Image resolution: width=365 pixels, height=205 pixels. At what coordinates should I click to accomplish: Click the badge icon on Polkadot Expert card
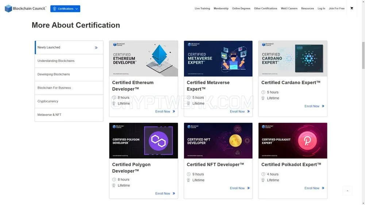[x=263, y=180]
